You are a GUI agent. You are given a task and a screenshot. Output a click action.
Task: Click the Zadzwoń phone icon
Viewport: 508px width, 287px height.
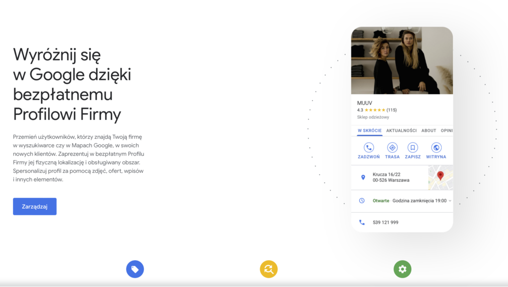point(369,148)
